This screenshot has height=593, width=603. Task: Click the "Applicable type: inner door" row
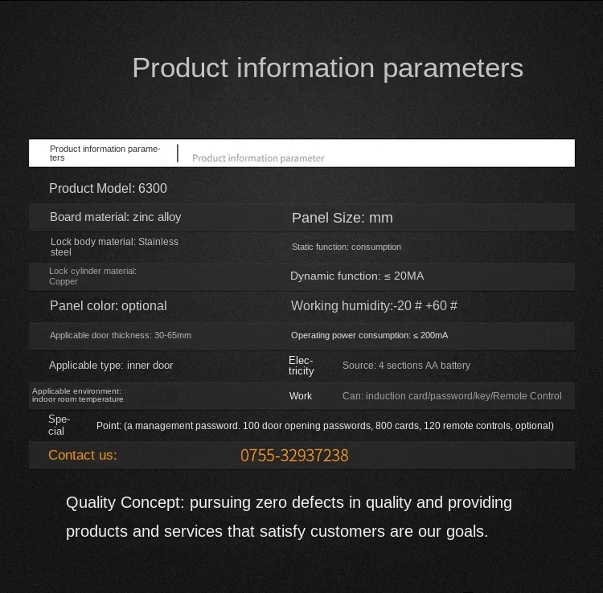(x=111, y=366)
